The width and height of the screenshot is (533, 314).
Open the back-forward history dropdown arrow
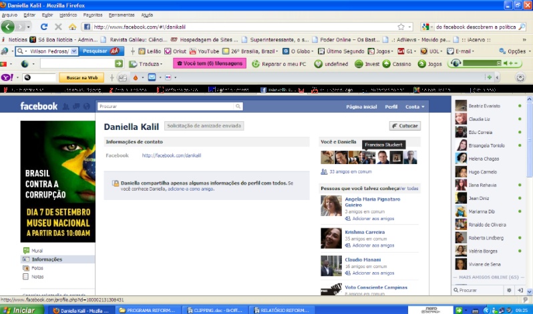(x=29, y=27)
